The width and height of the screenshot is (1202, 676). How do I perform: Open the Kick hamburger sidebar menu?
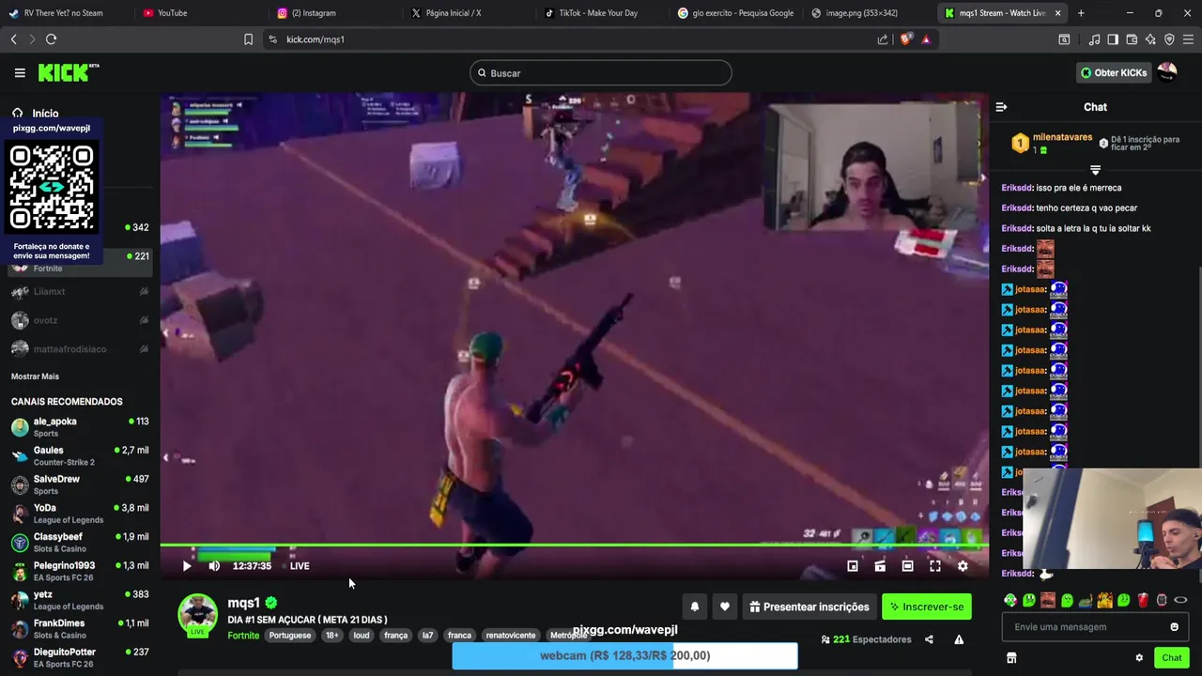(20, 72)
